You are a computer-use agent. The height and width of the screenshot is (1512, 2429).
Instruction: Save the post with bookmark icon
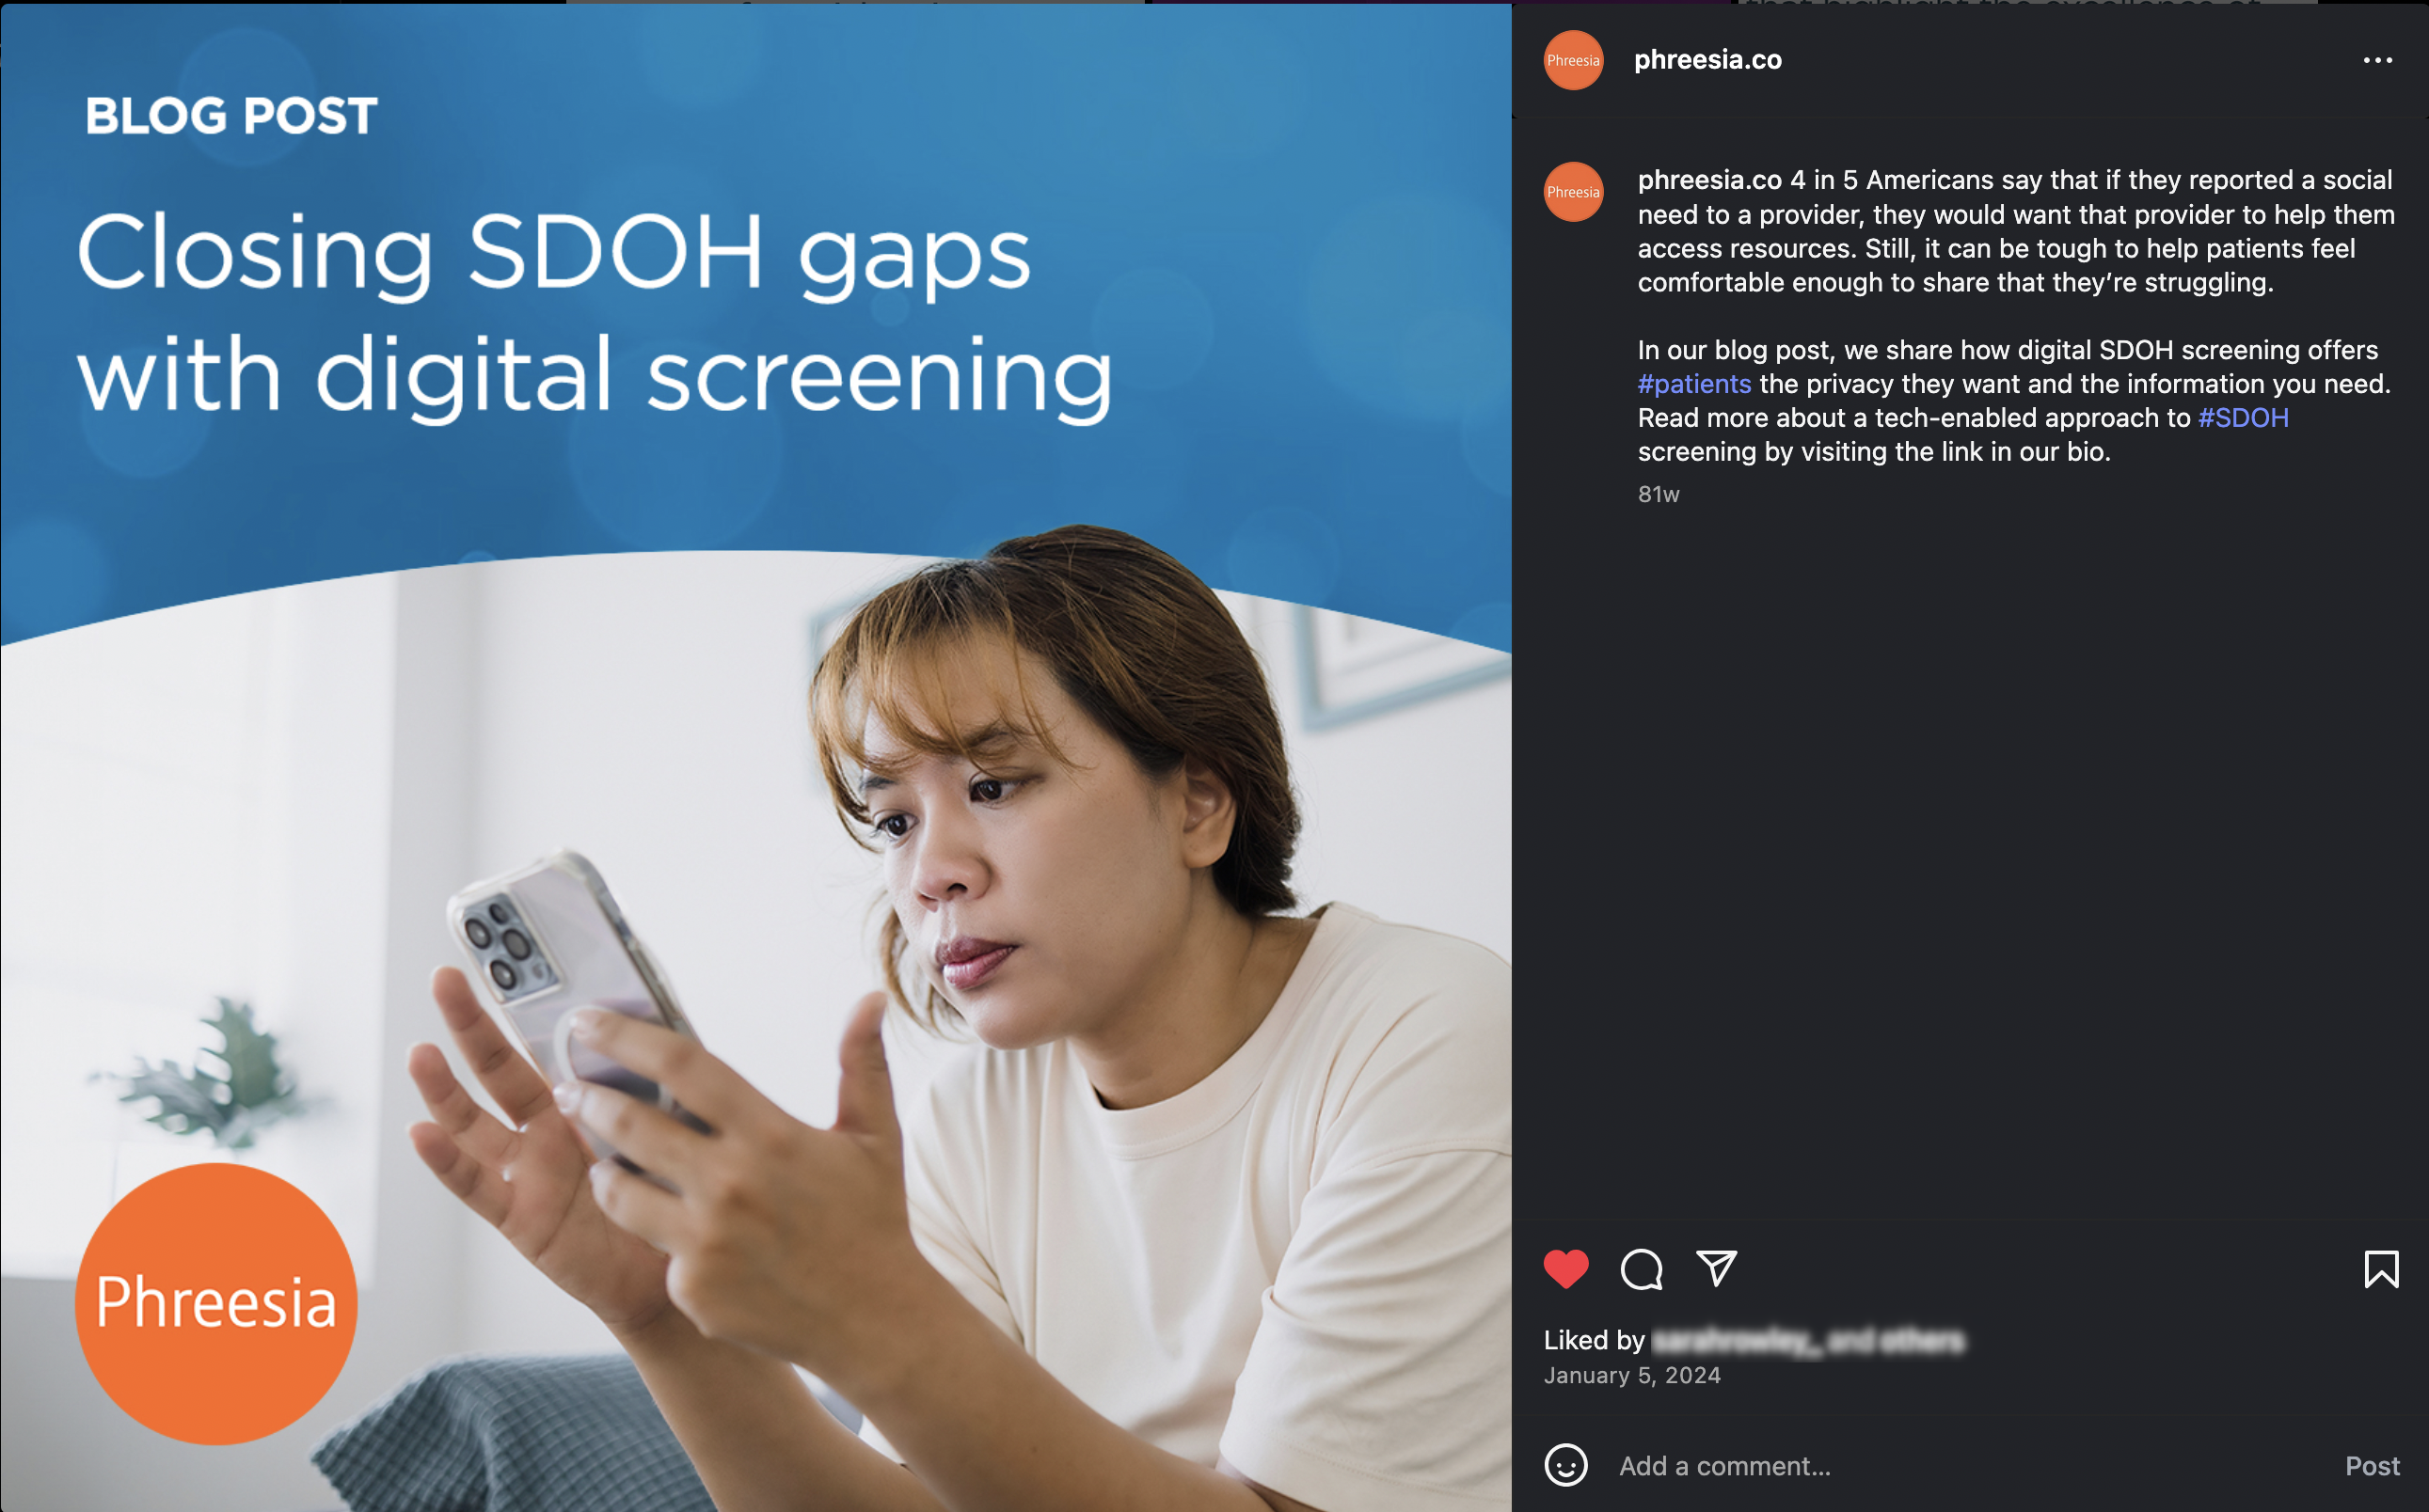tap(2381, 1269)
